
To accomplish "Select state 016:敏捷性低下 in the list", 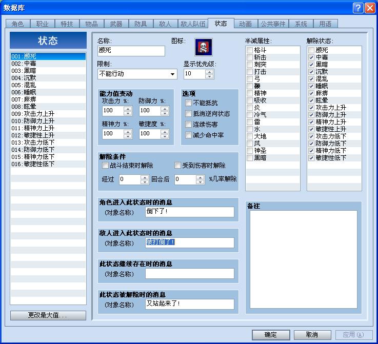I will 48,164.
